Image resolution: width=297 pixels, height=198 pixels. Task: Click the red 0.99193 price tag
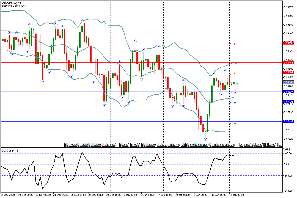[x=288, y=43]
